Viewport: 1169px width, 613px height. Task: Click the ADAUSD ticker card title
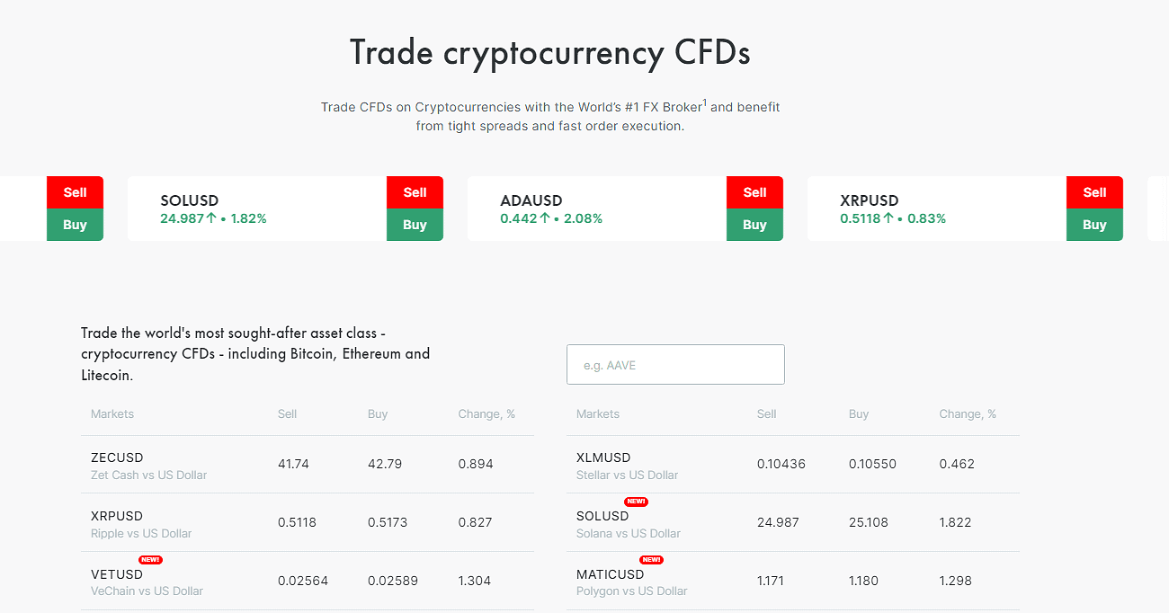click(x=531, y=200)
